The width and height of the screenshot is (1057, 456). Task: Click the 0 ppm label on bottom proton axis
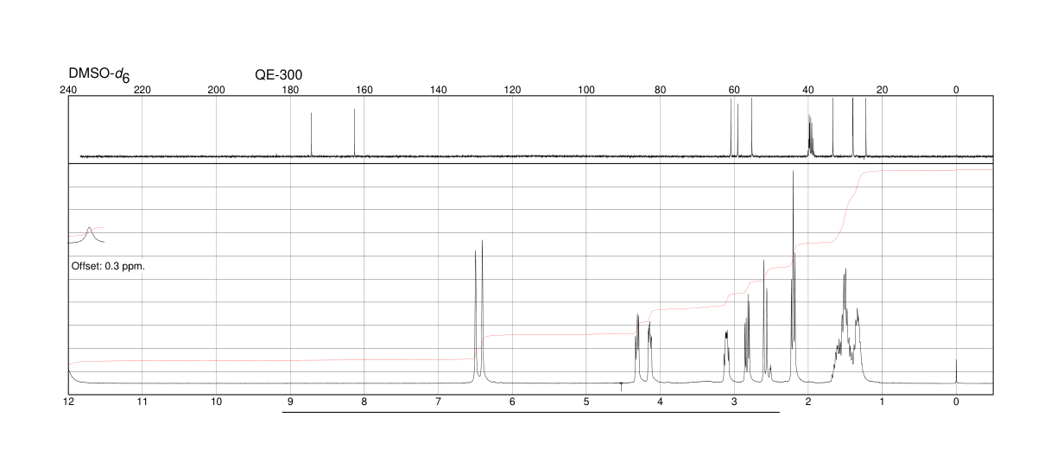click(x=956, y=402)
